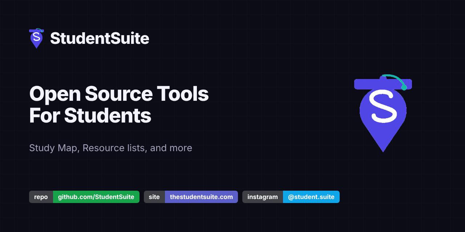The height and width of the screenshot is (232, 465).
Task: Visit thestudentsuite.com site link
Action: (201, 197)
